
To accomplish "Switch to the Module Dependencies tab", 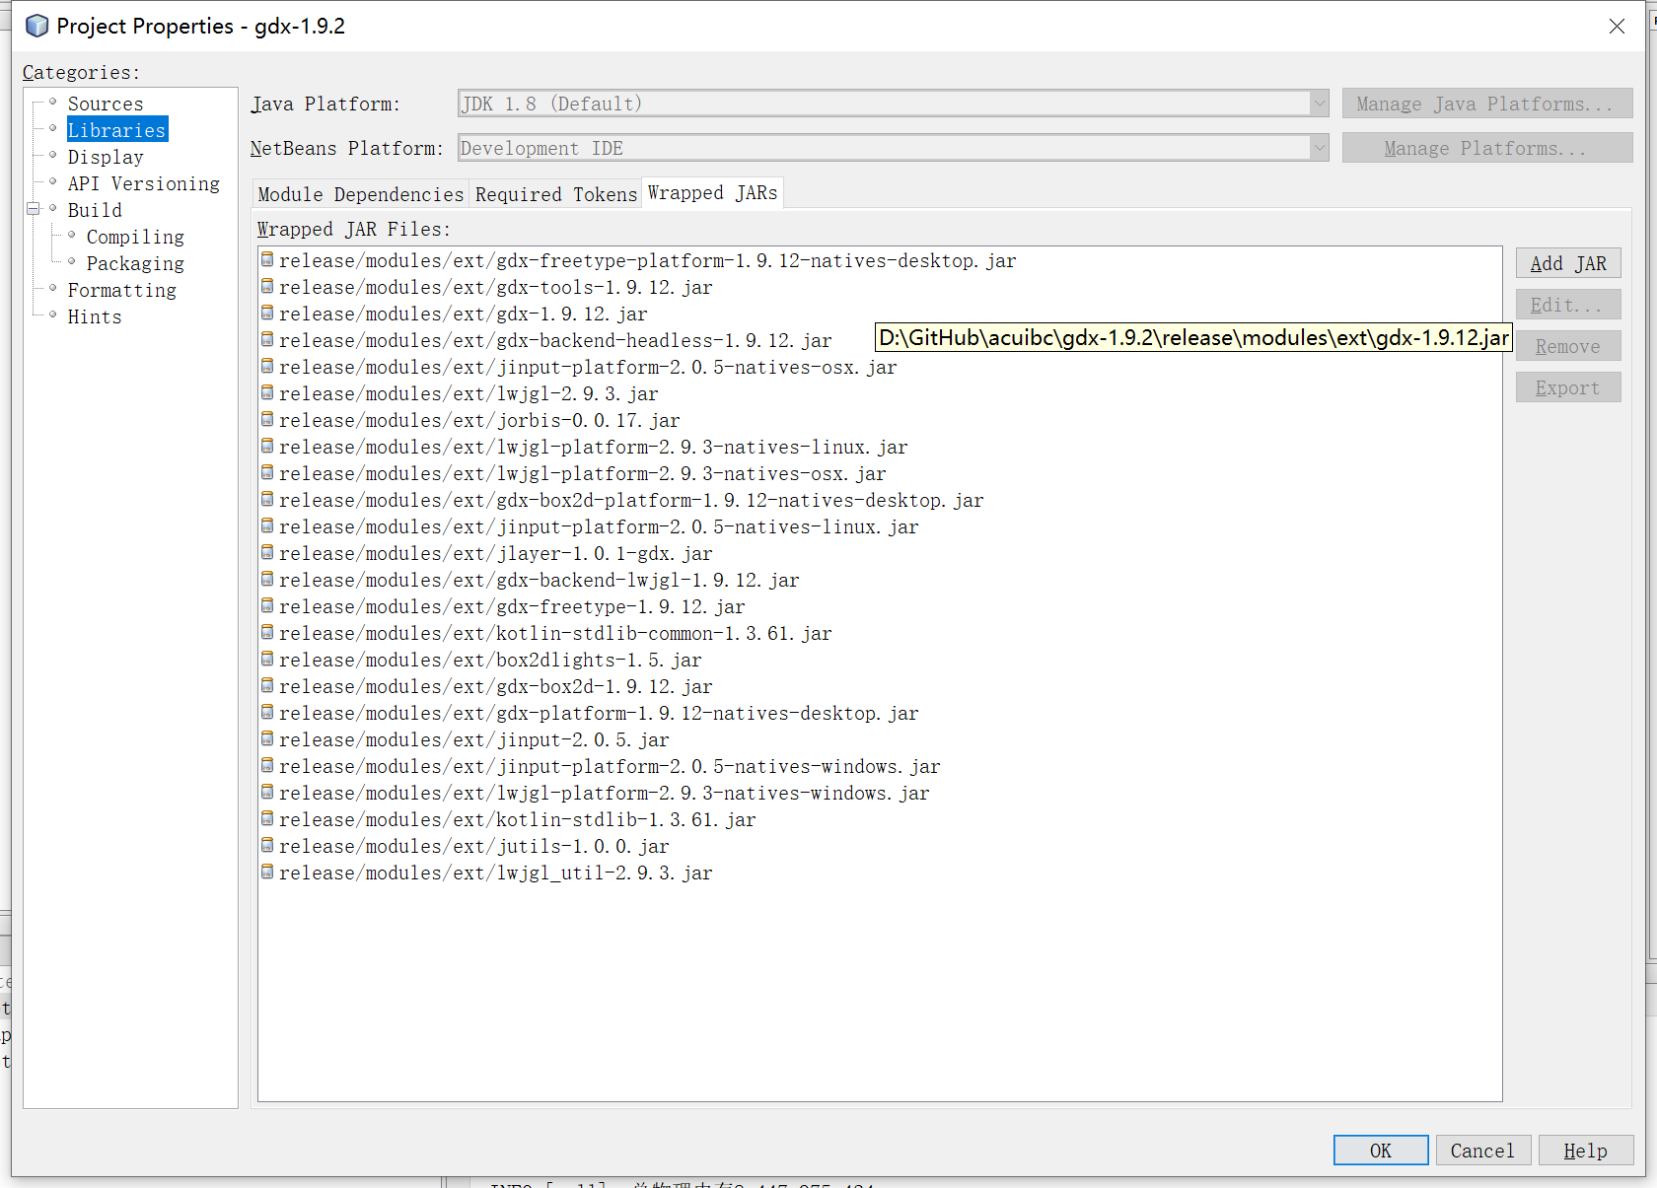I will [361, 194].
